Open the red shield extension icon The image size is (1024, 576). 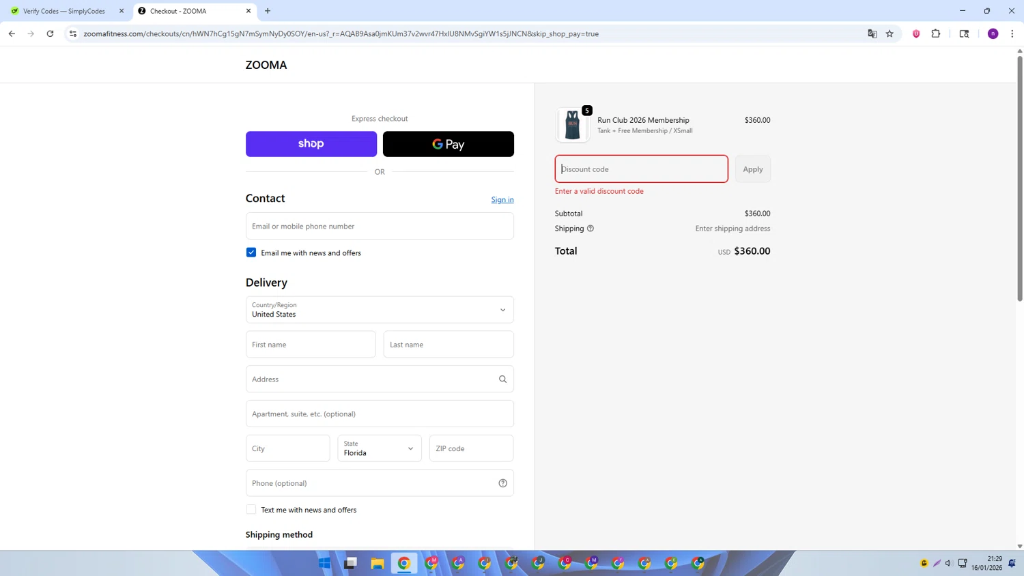click(x=916, y=33)
